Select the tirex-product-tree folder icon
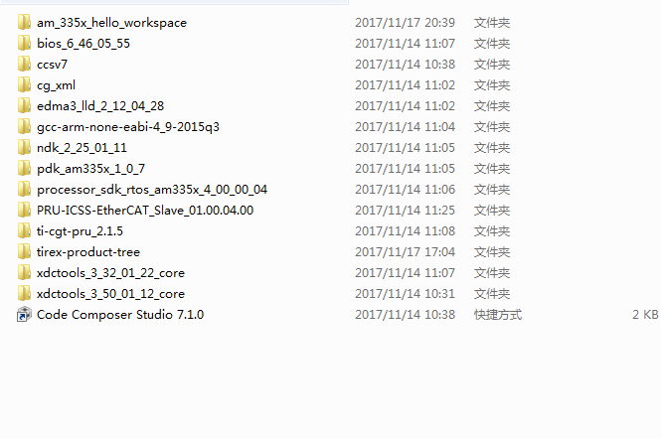The width and height of the screenshot is (661, 439). click(24, 251)
